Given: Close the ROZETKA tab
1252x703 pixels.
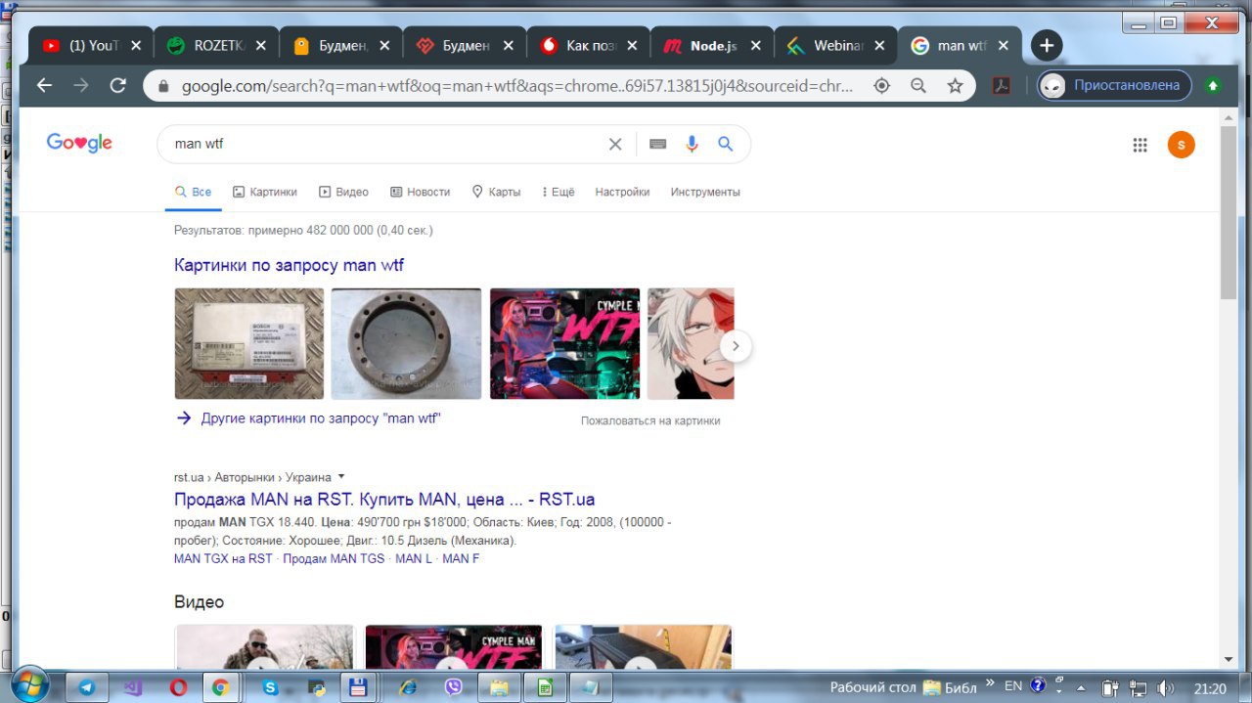Looking at the screenshot, I should [x=260, y=46].
